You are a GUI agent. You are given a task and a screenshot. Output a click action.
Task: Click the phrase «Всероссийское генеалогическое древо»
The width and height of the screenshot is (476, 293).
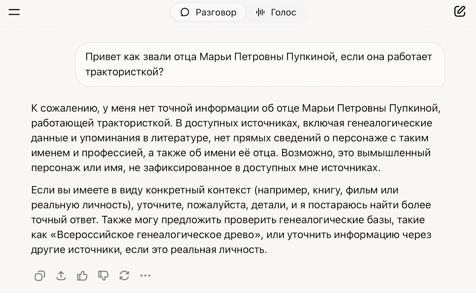pos(159,235)
